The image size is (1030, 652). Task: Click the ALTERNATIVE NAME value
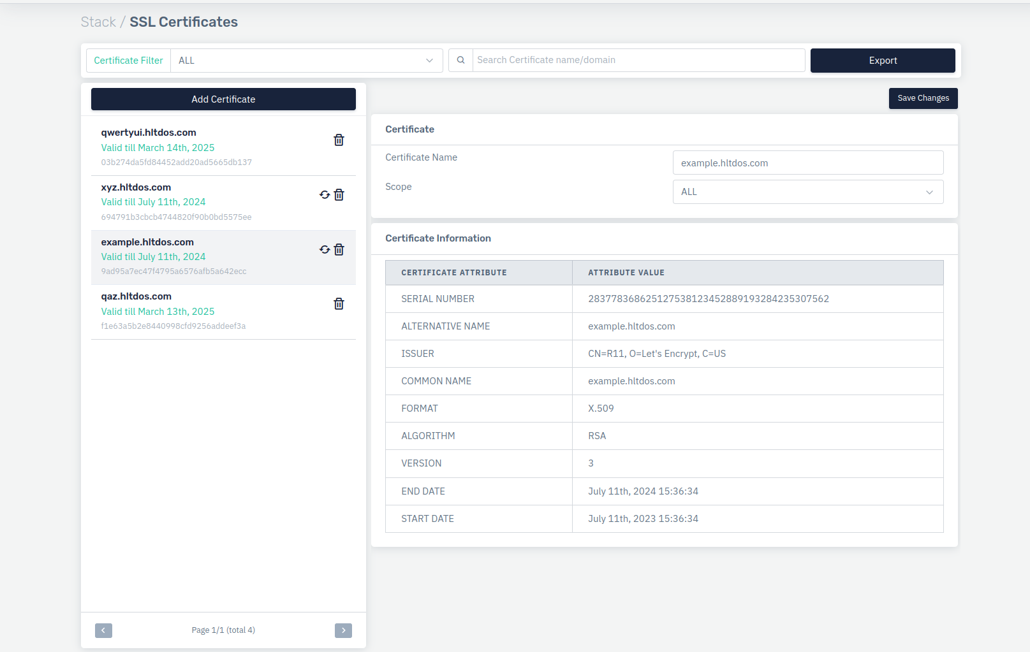[631, 326]
